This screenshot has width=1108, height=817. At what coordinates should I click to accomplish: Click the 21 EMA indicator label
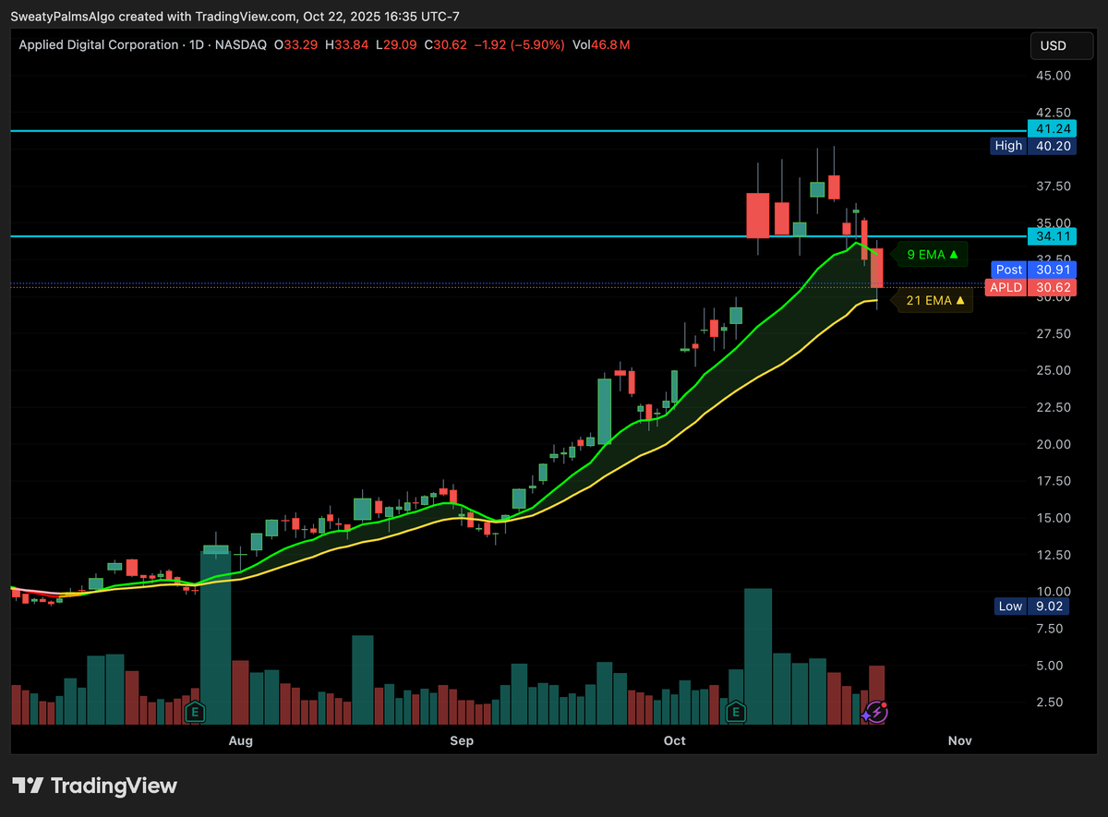[935, 300]
